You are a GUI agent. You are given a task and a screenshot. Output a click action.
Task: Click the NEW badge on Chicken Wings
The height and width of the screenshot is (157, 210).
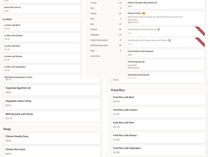click(144, 13)
